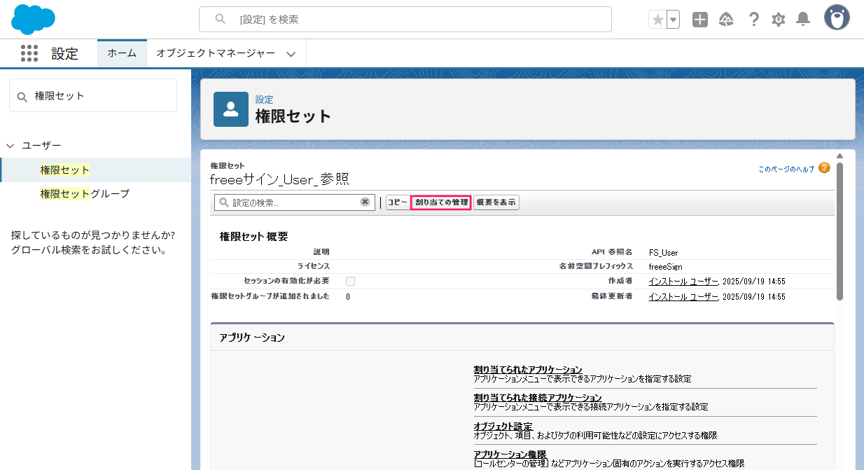Screen dimensions: 864x470
Task: Open the help question mark icon
Action: [x=753, y=20]
